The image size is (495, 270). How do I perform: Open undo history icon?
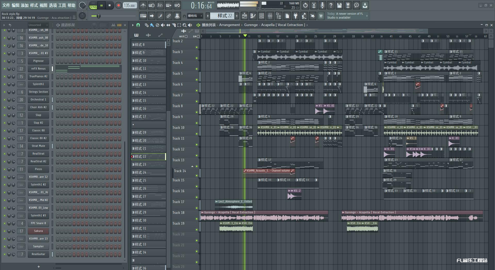tap(305, 5)
